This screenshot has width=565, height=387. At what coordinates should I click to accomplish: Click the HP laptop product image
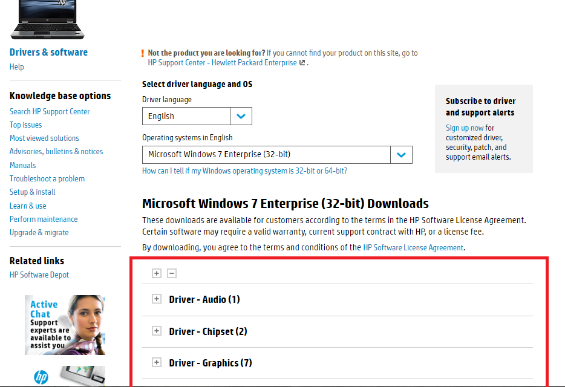[47, 19]
